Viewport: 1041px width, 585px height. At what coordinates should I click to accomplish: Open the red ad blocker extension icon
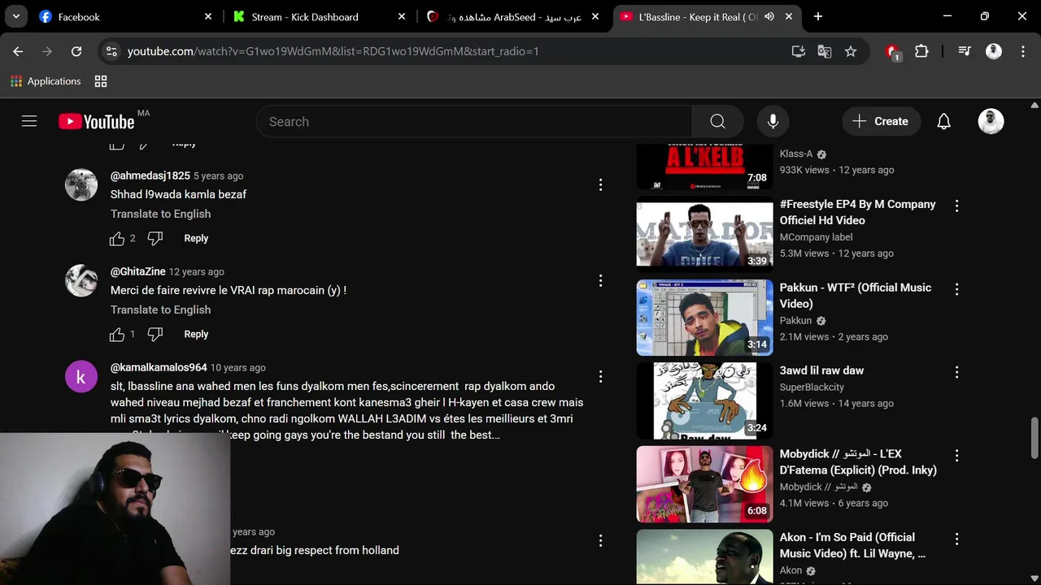(893, 52)
